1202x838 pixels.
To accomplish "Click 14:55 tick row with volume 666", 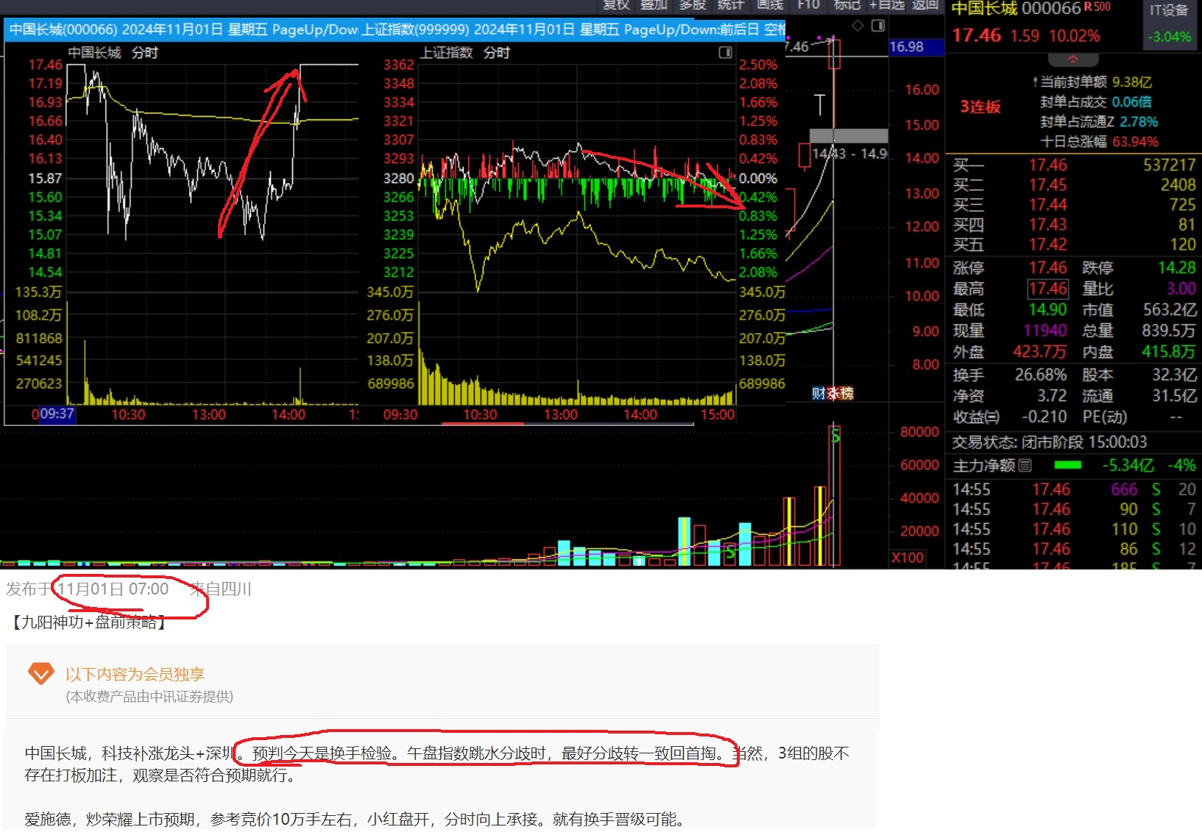I will click(1073, 489).
